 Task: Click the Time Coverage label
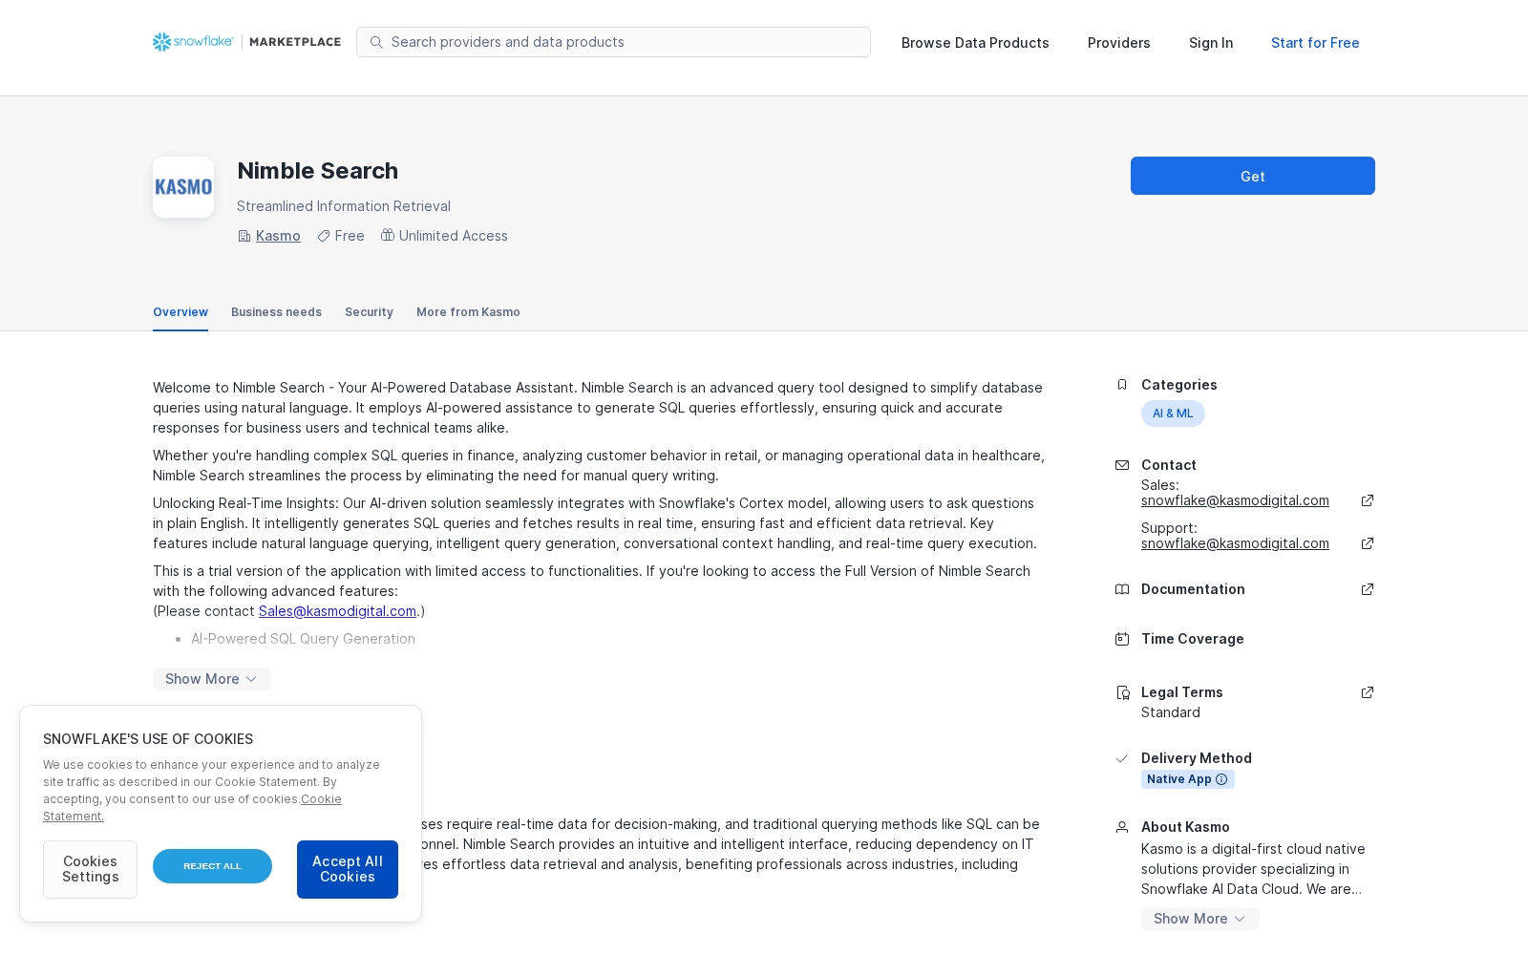1193,639
